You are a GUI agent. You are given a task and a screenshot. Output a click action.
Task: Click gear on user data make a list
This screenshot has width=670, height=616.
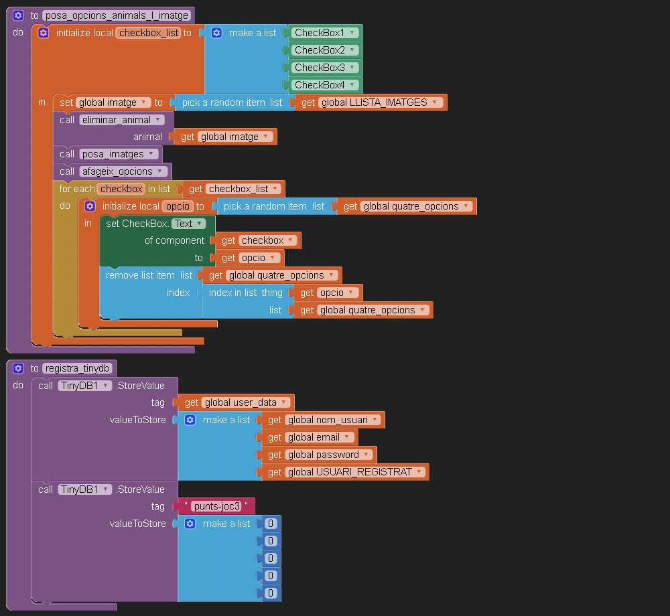pos(190,420)
